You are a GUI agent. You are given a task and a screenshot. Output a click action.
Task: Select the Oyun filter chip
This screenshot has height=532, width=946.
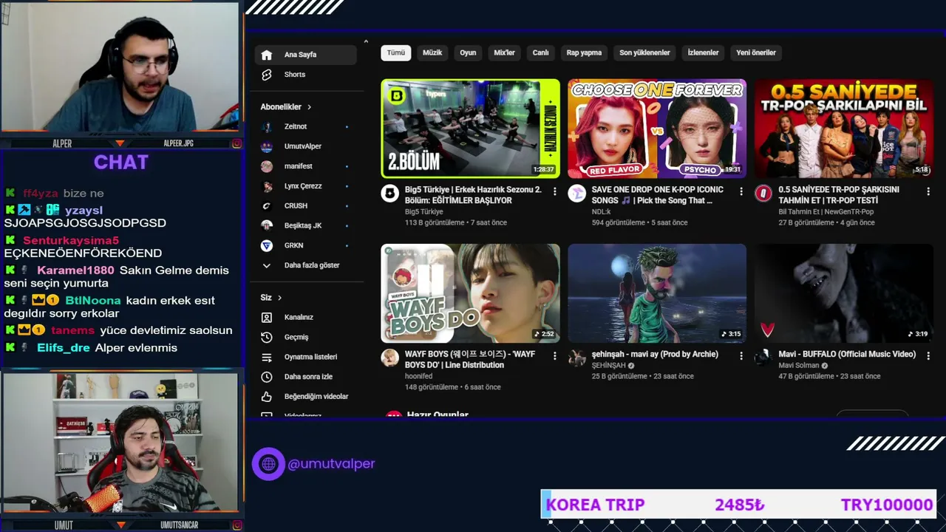(x=468, y=52)
